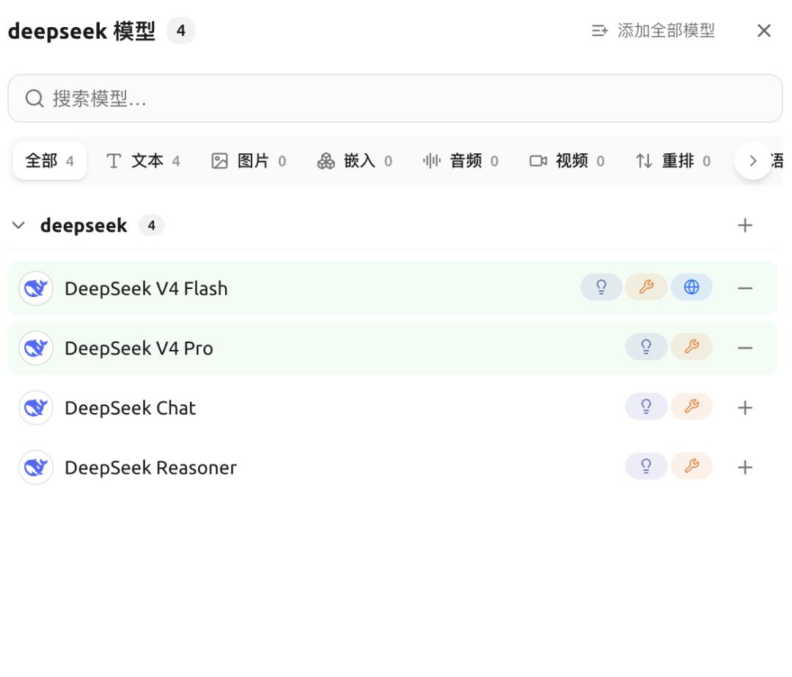This screenshot has width=792, height=677.
Task: Click the DeepSeek Chat reasoning lightbulb icon
Action: coord(646,406)
